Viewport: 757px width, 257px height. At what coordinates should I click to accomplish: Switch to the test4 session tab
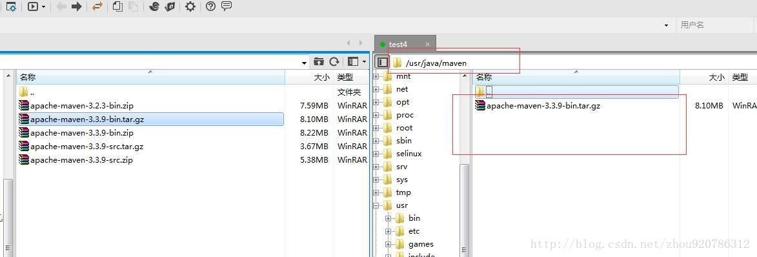399,44
